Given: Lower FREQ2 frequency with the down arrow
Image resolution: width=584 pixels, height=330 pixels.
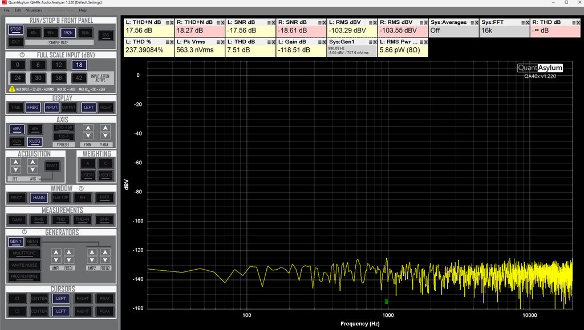Looking at the screenshot, I should pos(105,260).
